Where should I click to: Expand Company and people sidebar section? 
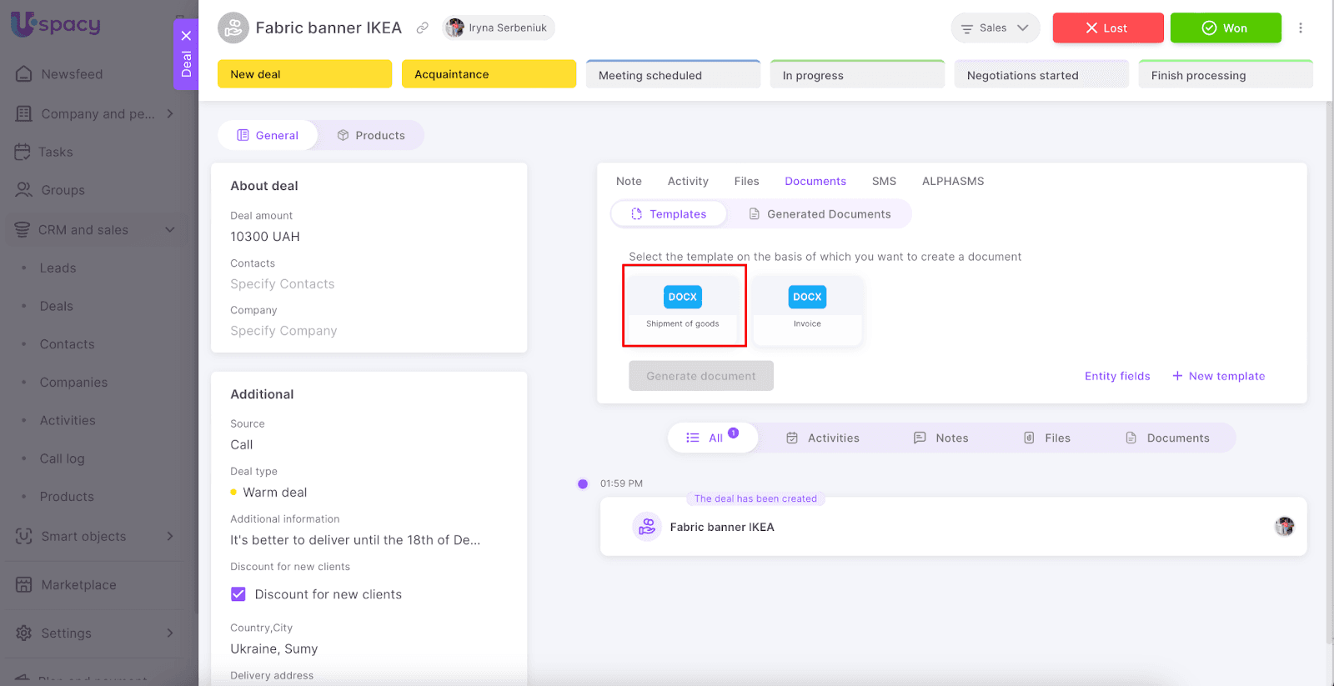click(170, 113)
